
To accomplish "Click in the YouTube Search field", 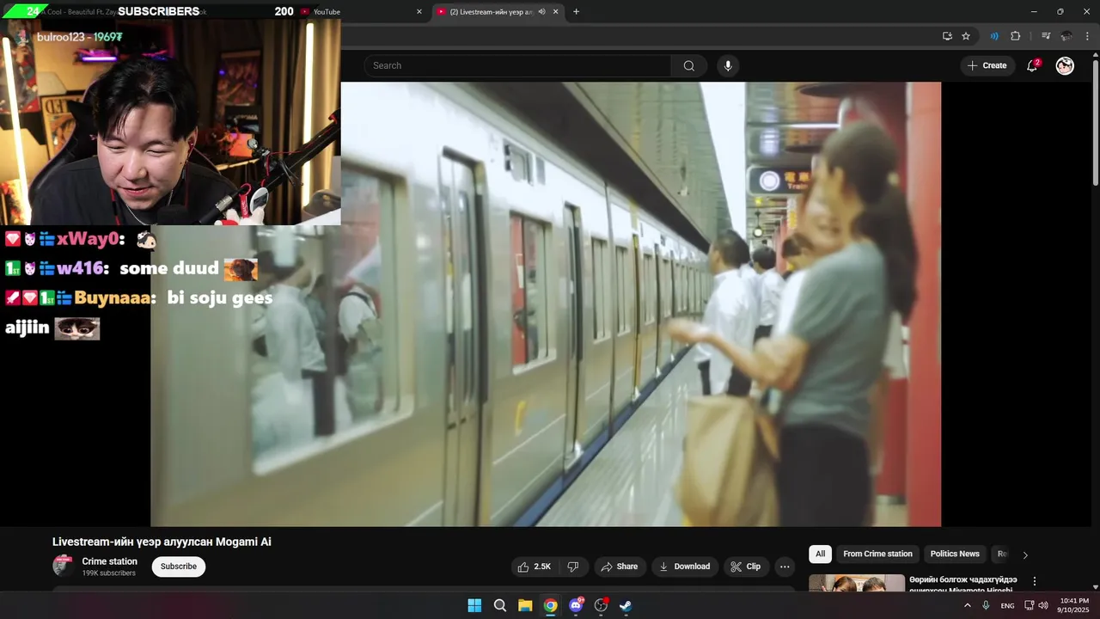I will coord(517,65).
